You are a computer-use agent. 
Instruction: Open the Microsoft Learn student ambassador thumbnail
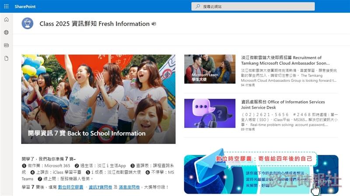pyautogui.click(x=210, y=69)
